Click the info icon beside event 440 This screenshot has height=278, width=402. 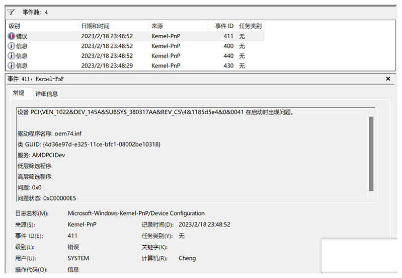point(12,56)
